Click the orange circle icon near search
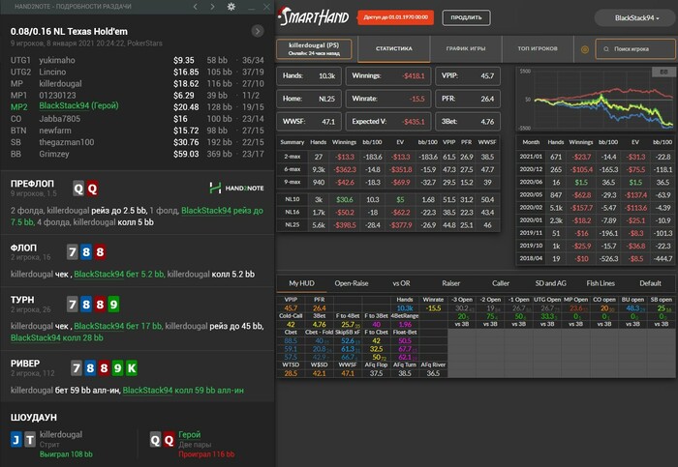This screenshot has width=678, height=467. (x=585, y=49)
